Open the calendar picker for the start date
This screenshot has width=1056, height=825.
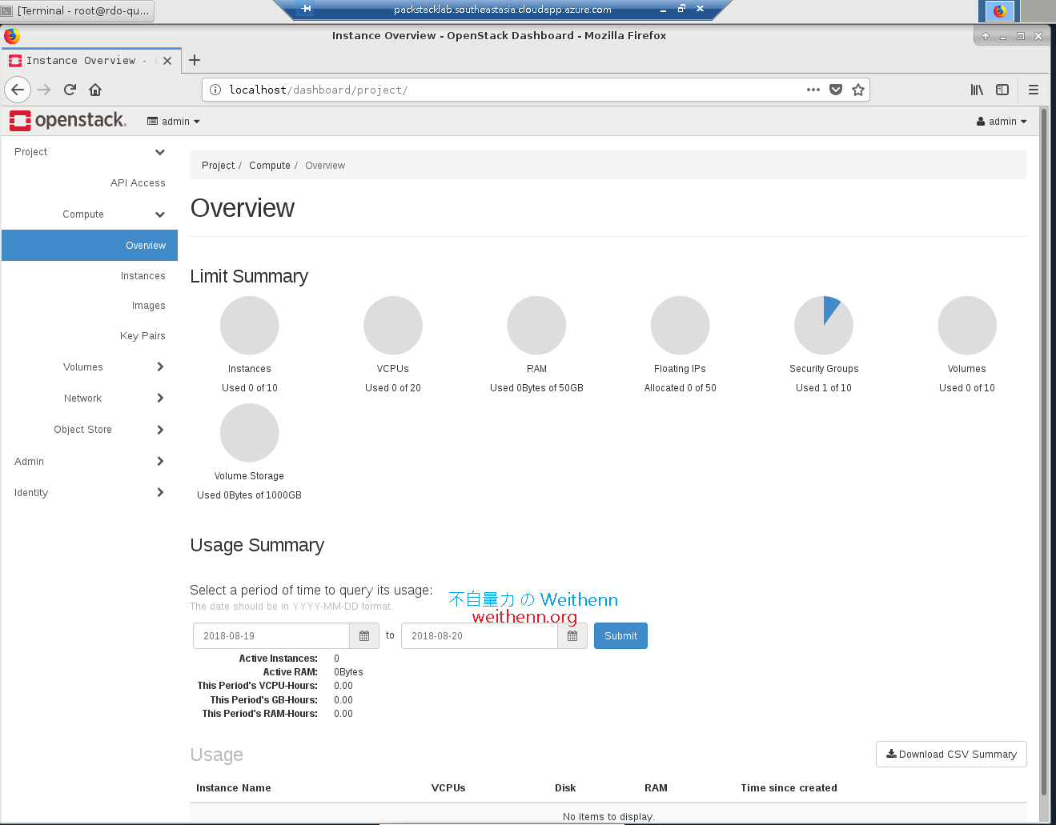(x=363, y=635)
